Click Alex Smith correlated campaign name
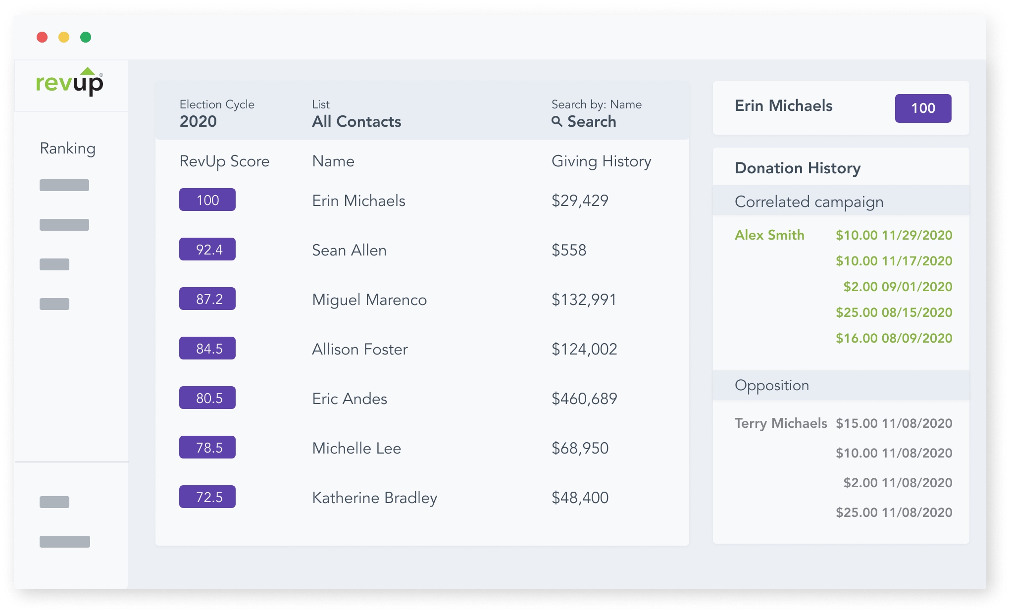This screenshot has width=1010, height=612. 769,235
